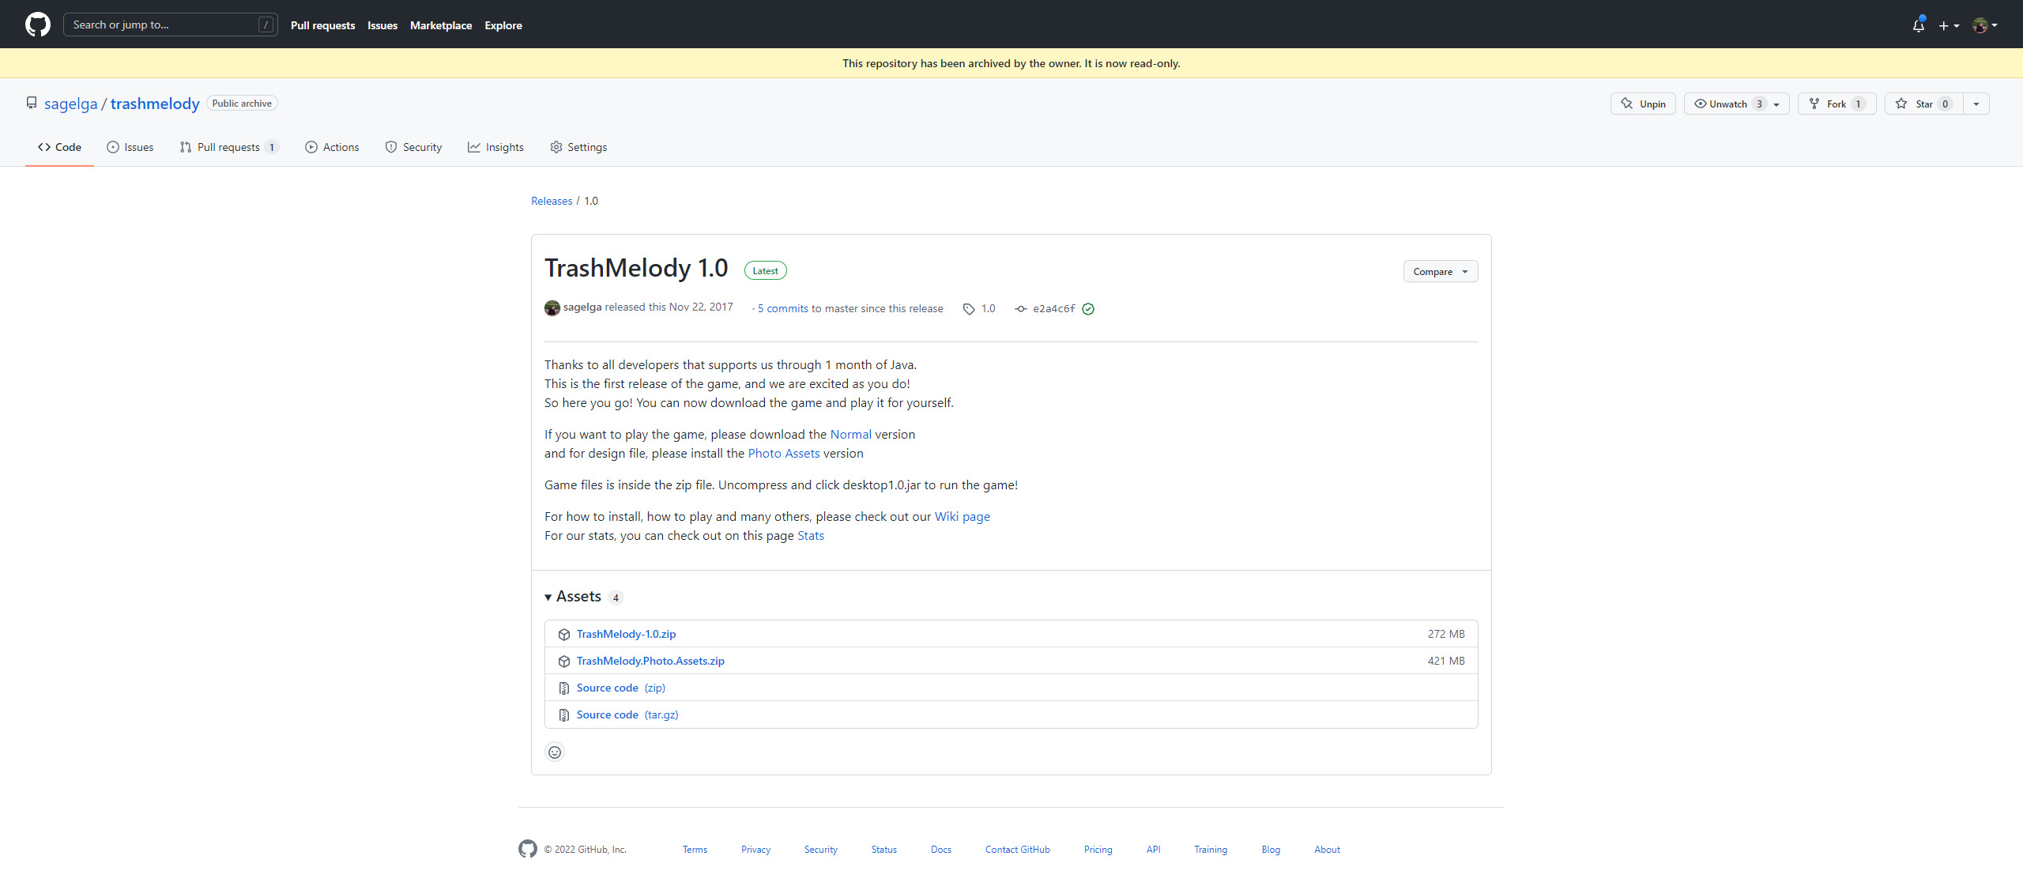Viewport: 2023px width, 886px height.
Task: Click the verified commit checkmark icon
Action: tap(1088, 309)
